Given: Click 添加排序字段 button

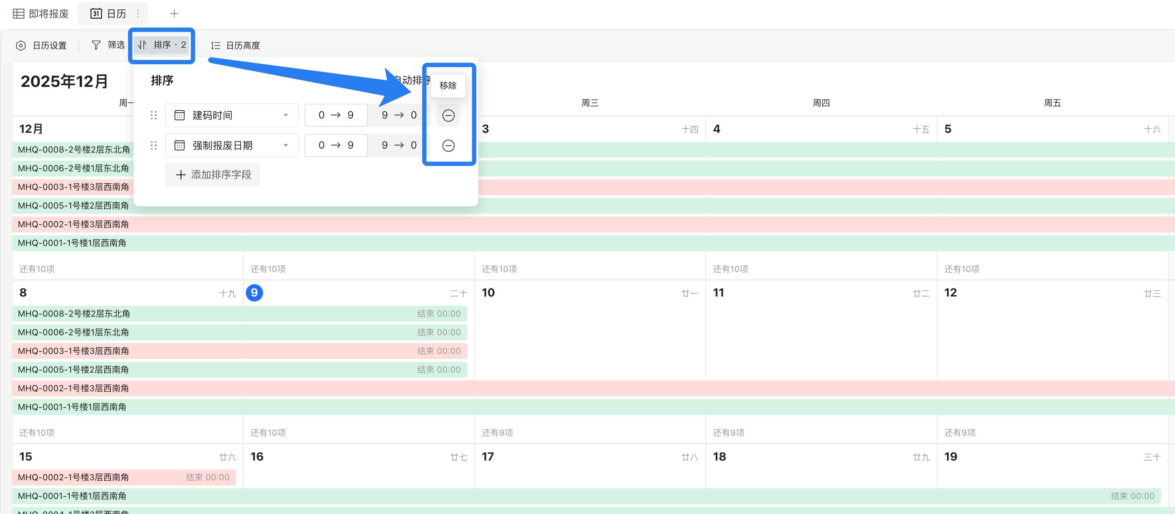Looking at the screenshot, I should pyautogui.click(x=213, y=175).
